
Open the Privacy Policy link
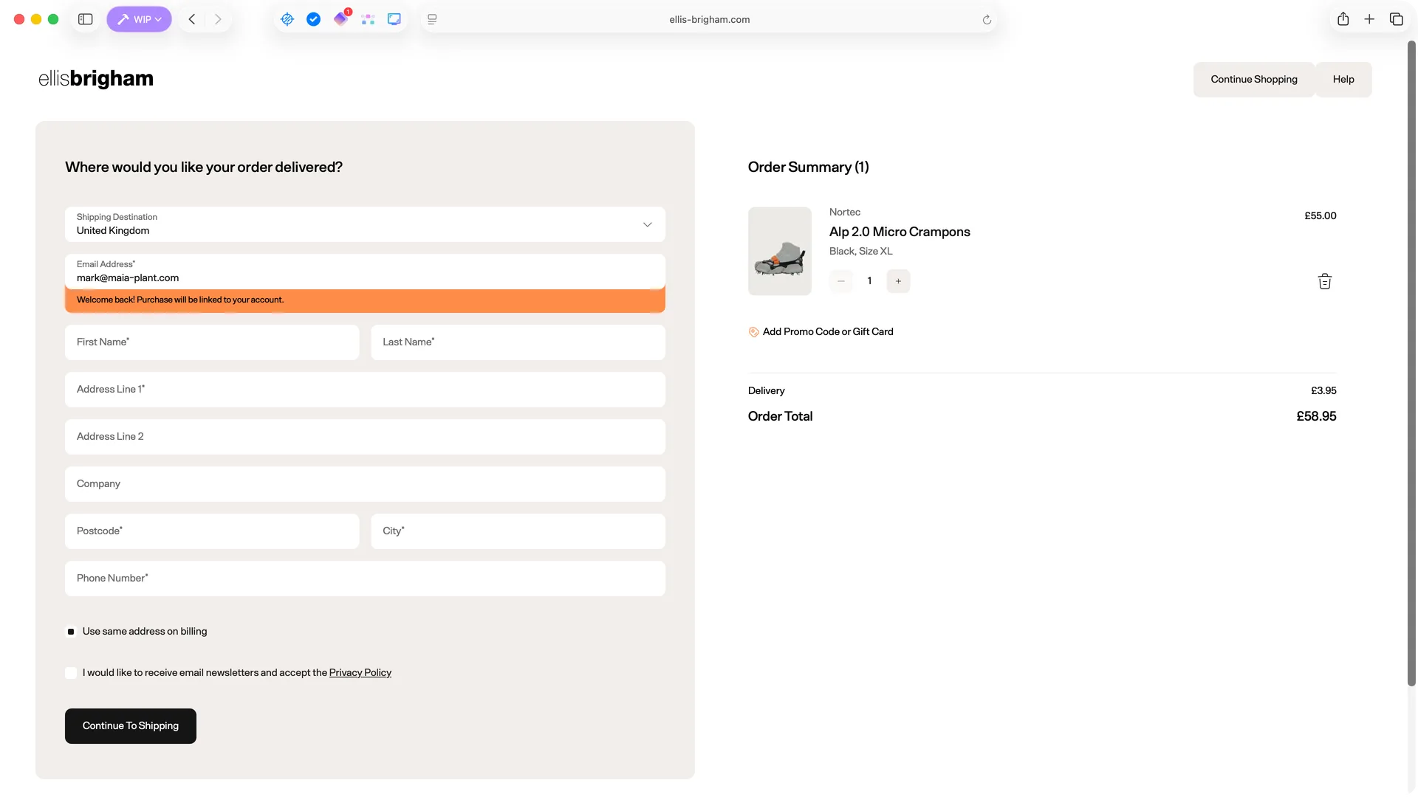360,673
